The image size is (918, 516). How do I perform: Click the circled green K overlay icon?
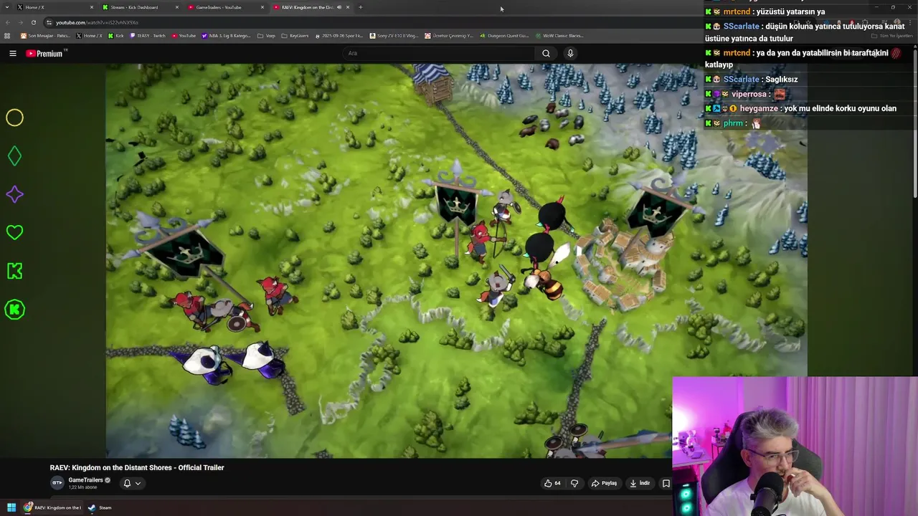(x=14, y=310)
